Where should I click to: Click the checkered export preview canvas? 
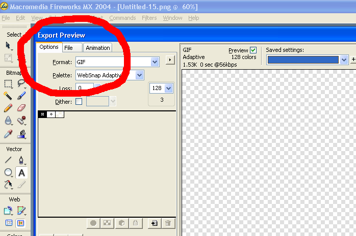click(269, 153)
